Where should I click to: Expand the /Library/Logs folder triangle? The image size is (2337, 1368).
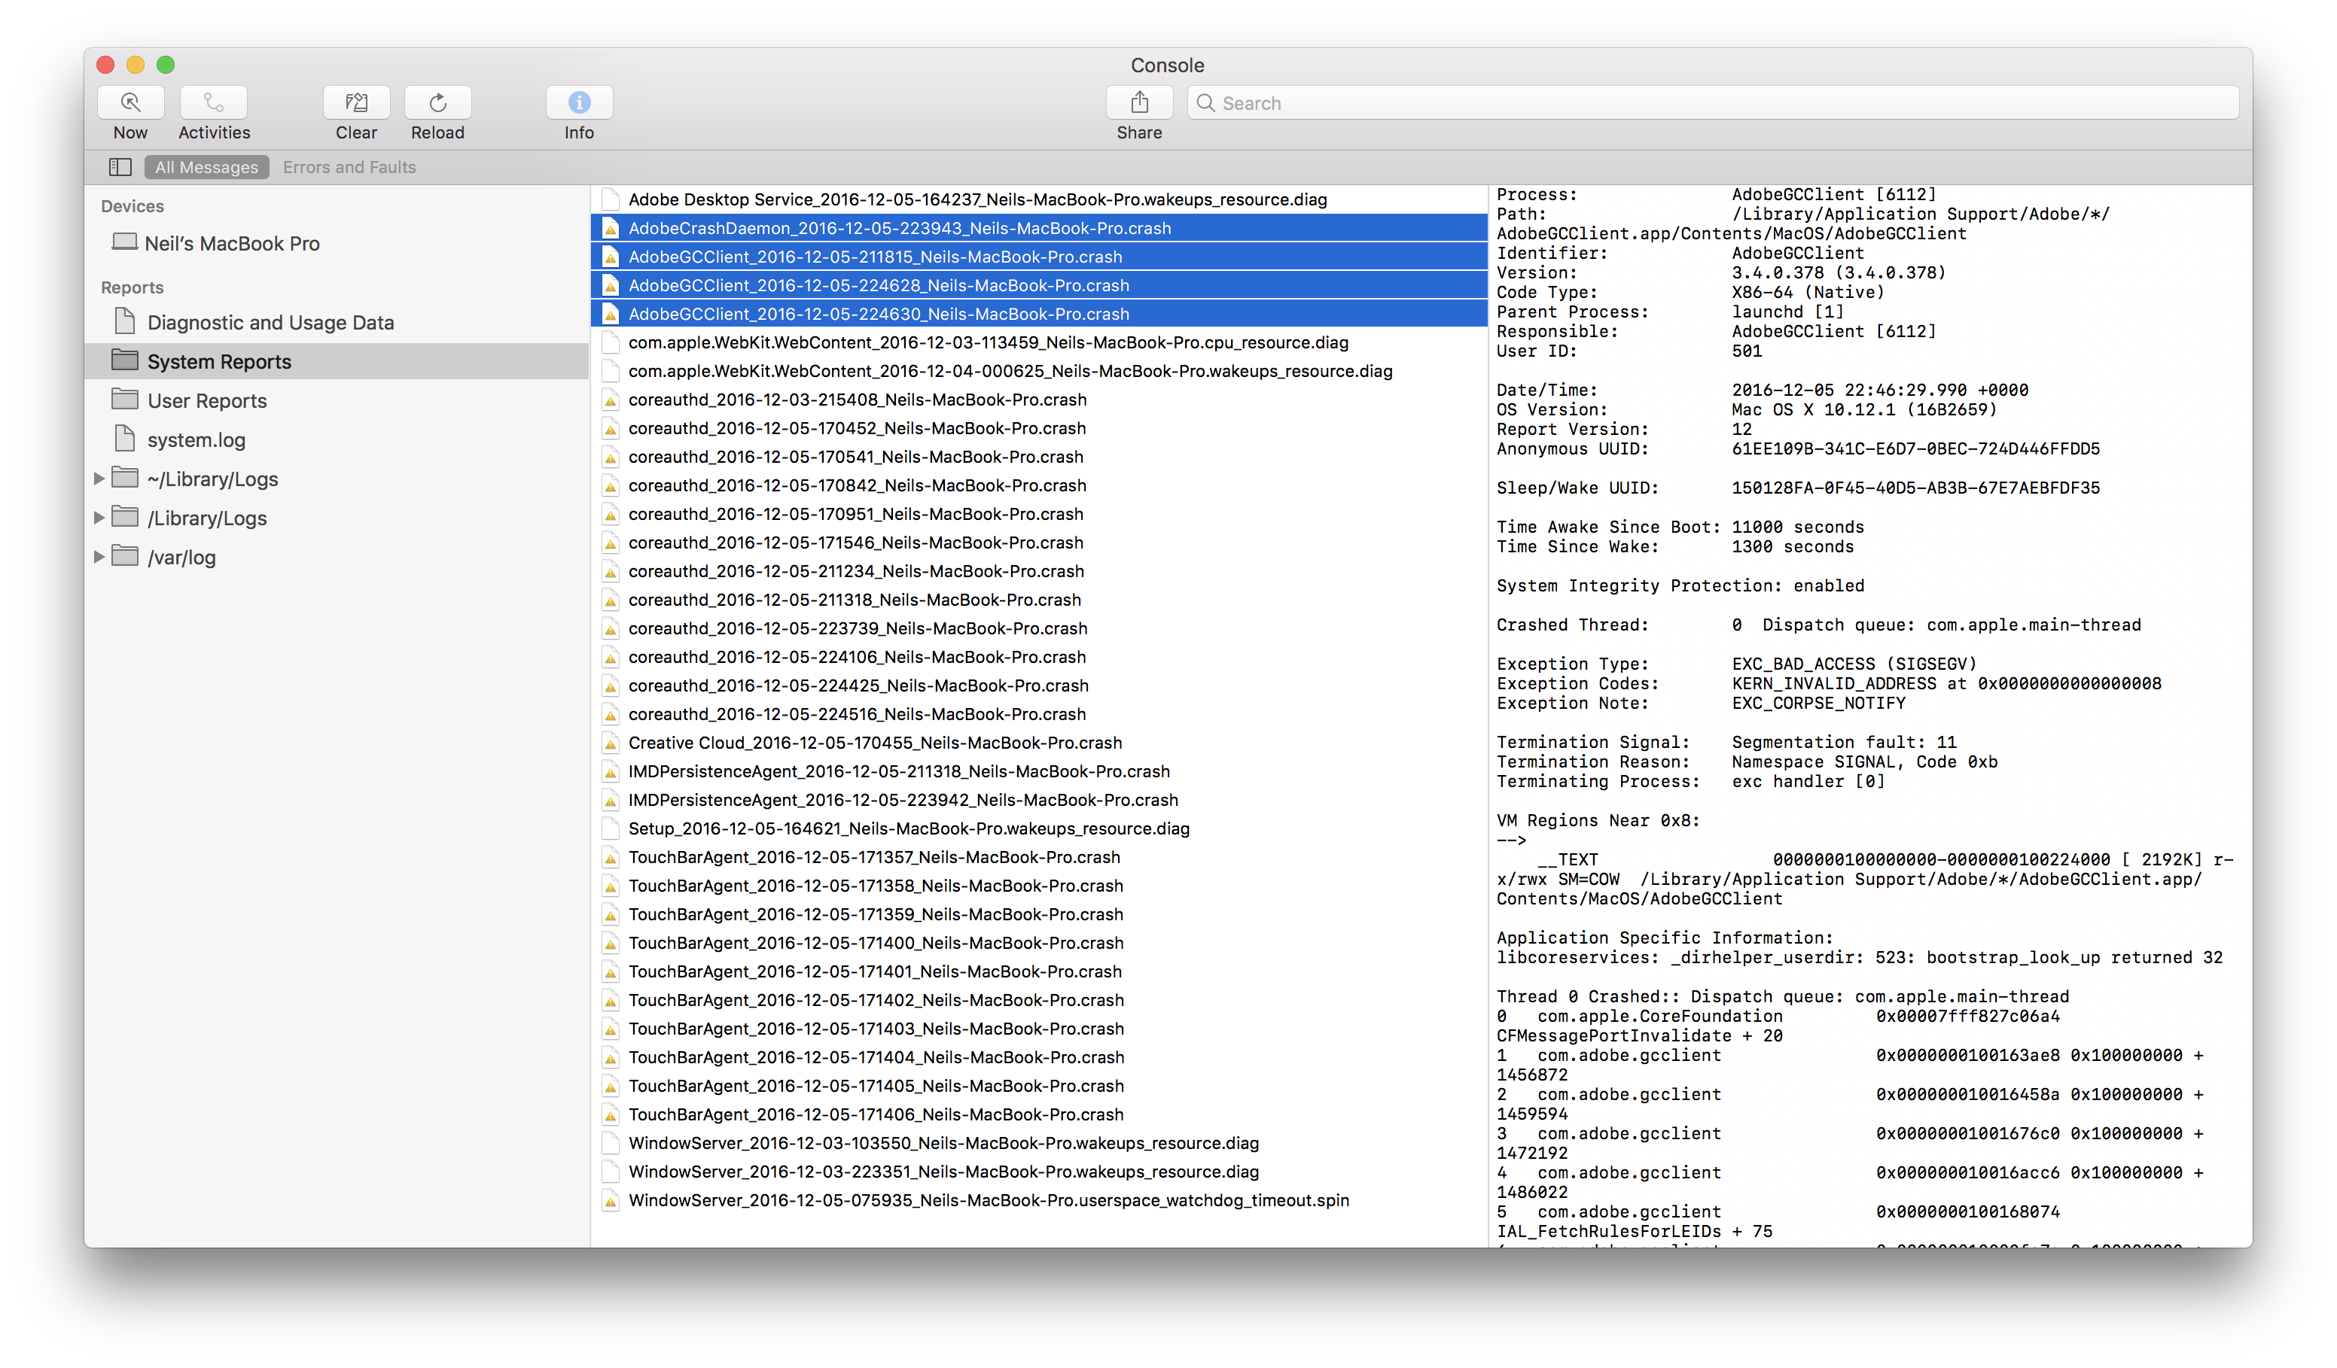[x=99, y=517]
